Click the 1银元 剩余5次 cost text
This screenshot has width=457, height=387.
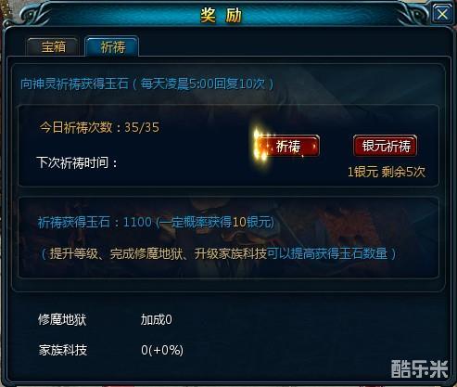click(x=387, y=172)
